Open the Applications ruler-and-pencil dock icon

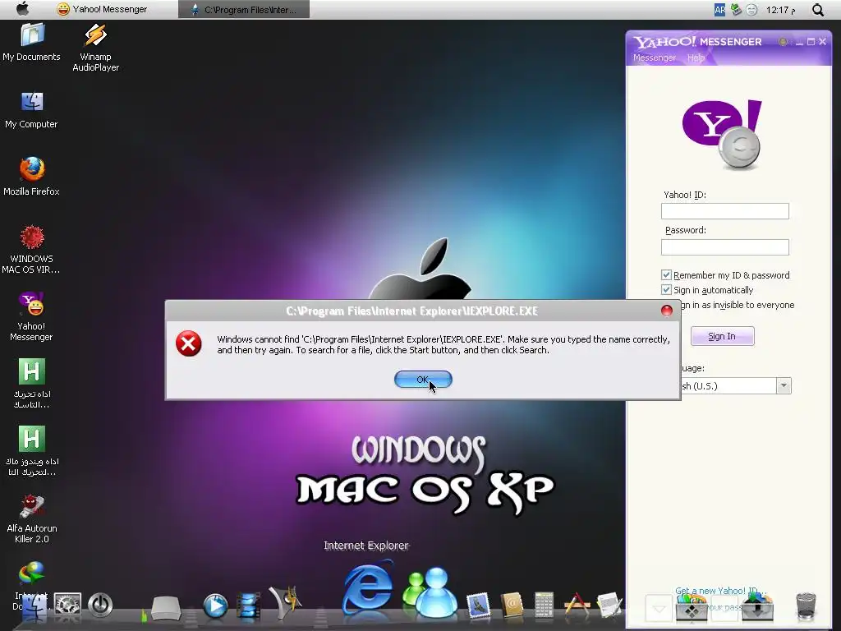(577, 604)
